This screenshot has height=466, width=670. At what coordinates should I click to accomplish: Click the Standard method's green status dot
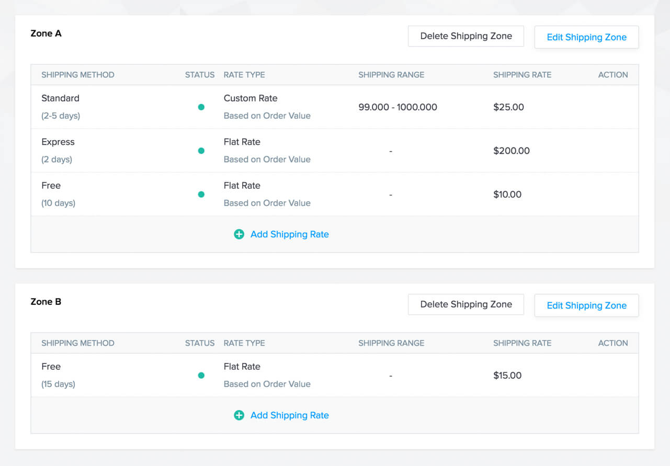(x=201, y=107)
